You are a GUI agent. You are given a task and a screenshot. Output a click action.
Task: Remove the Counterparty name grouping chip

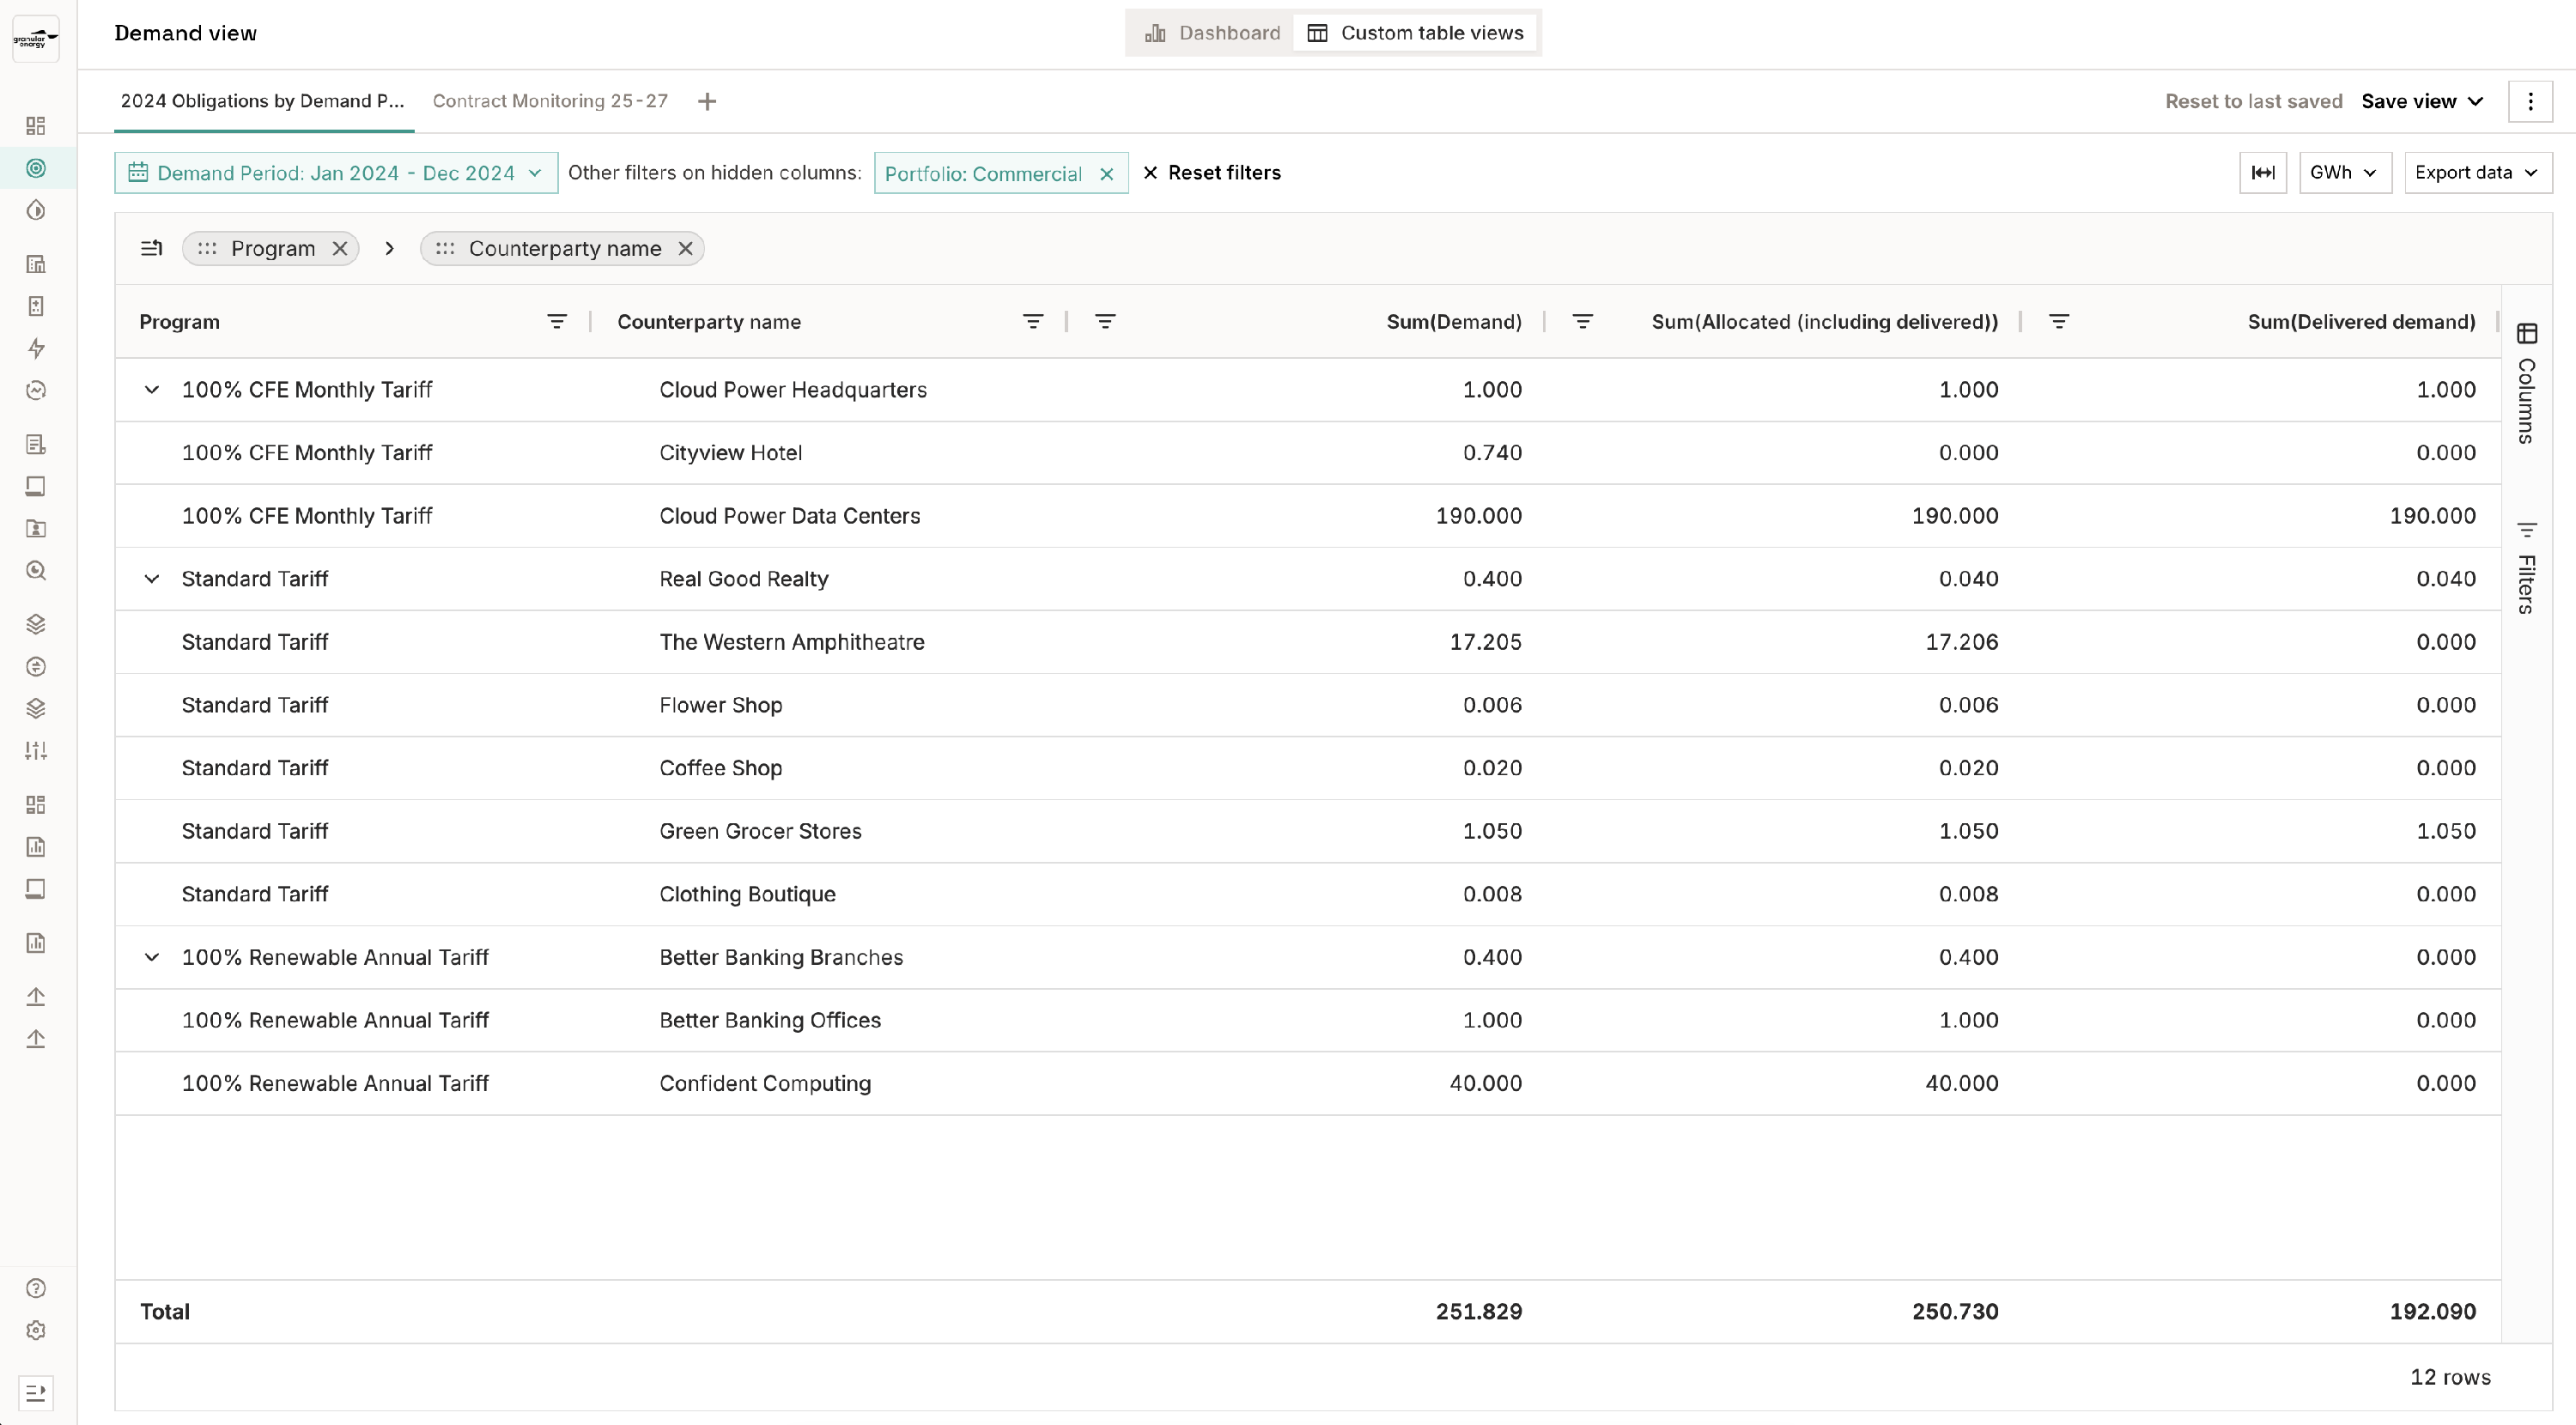coord(685,249)
